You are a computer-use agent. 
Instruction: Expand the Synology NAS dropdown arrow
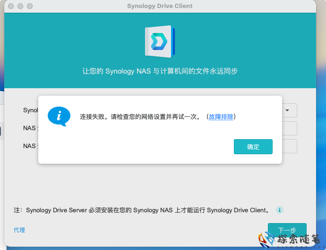pyautogui.click(x=287, y=110)
